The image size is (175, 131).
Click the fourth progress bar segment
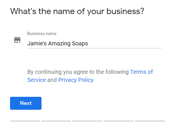(119, 121)
